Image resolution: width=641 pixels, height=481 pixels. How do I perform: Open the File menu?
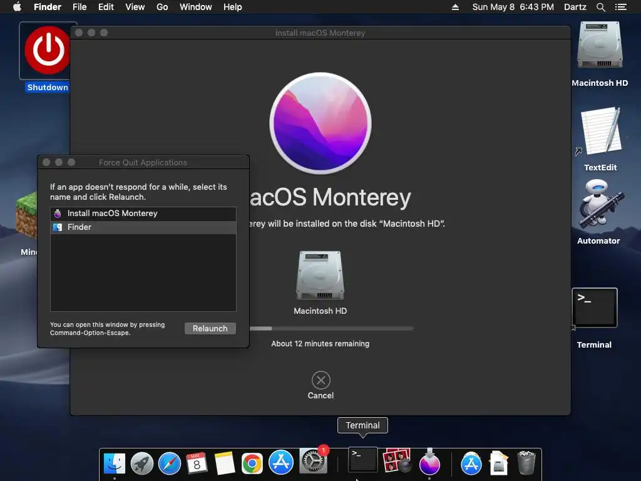79,7
